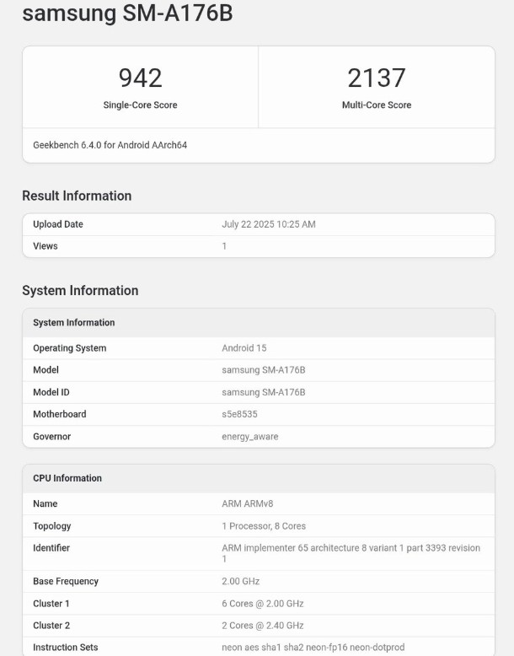Click the CPU Information table header
Viewport: 514px width, 656px height.
[67, 478]
